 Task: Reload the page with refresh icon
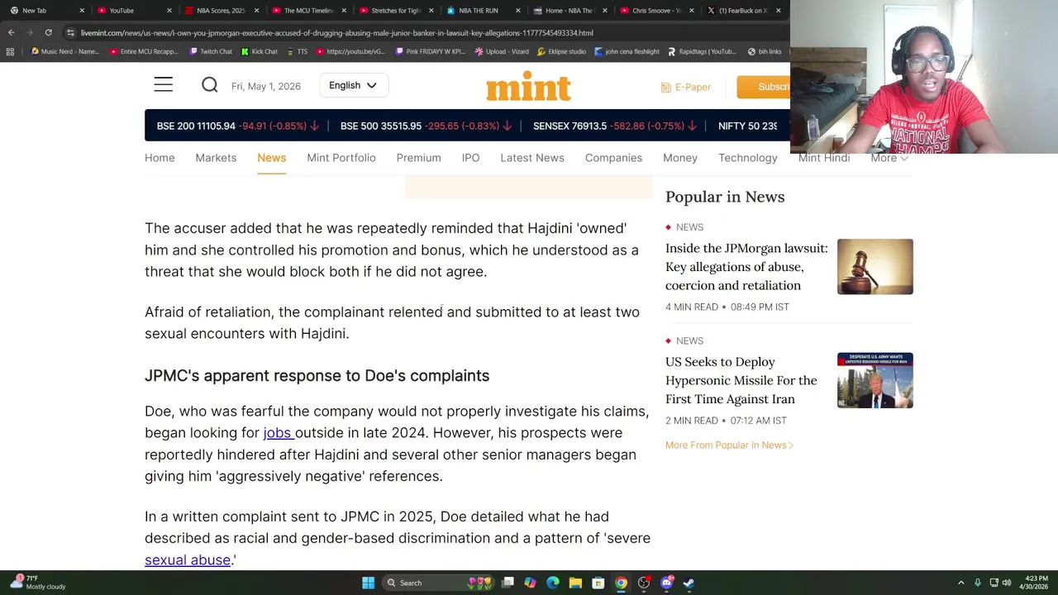pos(48,32)
